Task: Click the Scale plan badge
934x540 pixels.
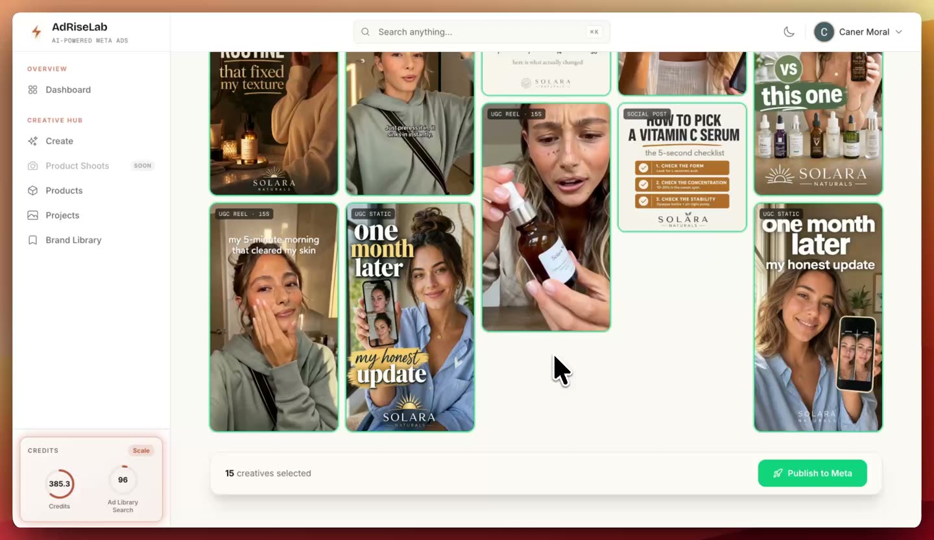Action: (x=141, y=450)
